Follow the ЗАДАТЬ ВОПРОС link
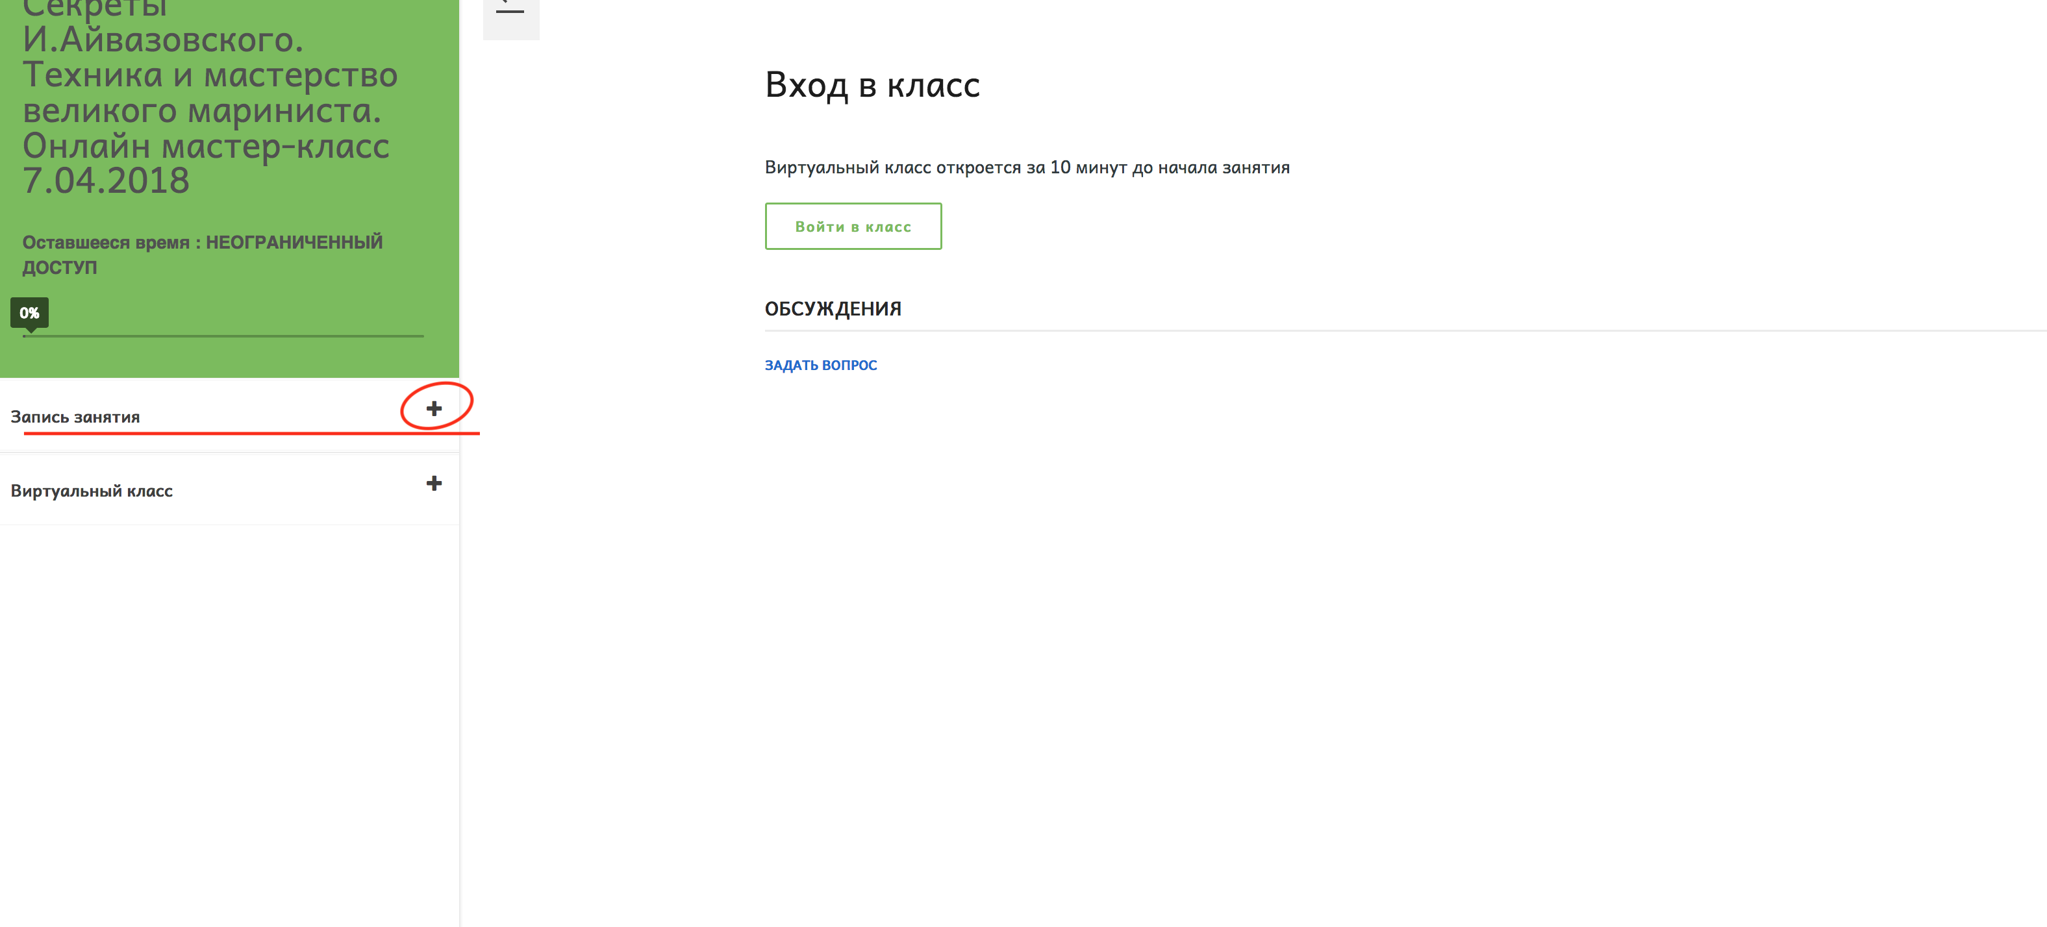 tap(821, 365)
